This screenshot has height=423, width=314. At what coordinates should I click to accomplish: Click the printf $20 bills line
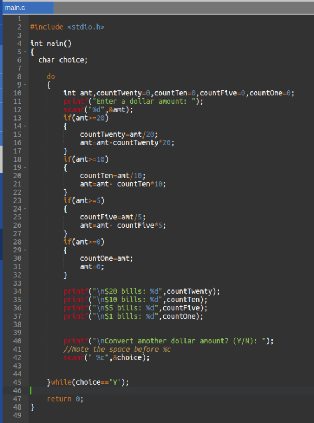click(142, 291)
